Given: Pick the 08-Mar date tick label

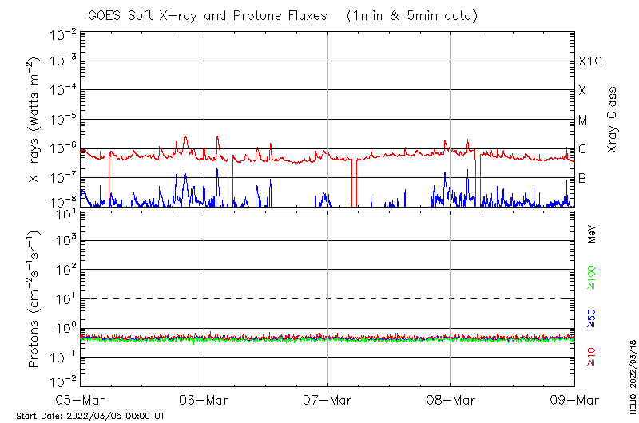Looking at the screenshot, I should pos(450,399).
